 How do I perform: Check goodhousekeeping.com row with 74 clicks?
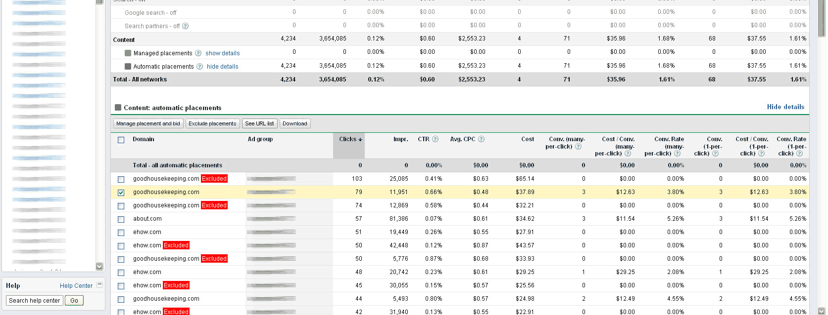coord(121,206)
